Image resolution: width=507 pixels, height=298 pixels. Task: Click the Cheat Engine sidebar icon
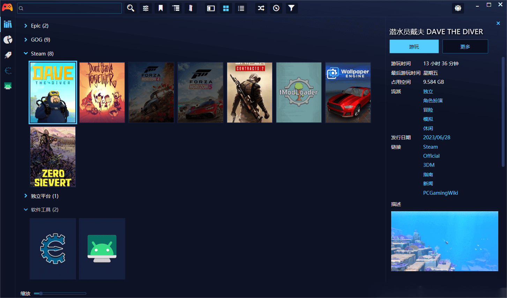pyautogui.click(x=8, y=70)
